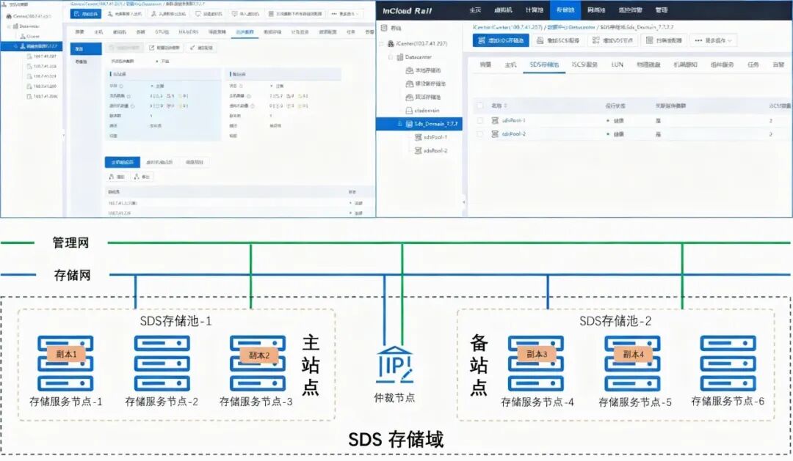Click the InCloud Rail logo

(x=407, y=10)
